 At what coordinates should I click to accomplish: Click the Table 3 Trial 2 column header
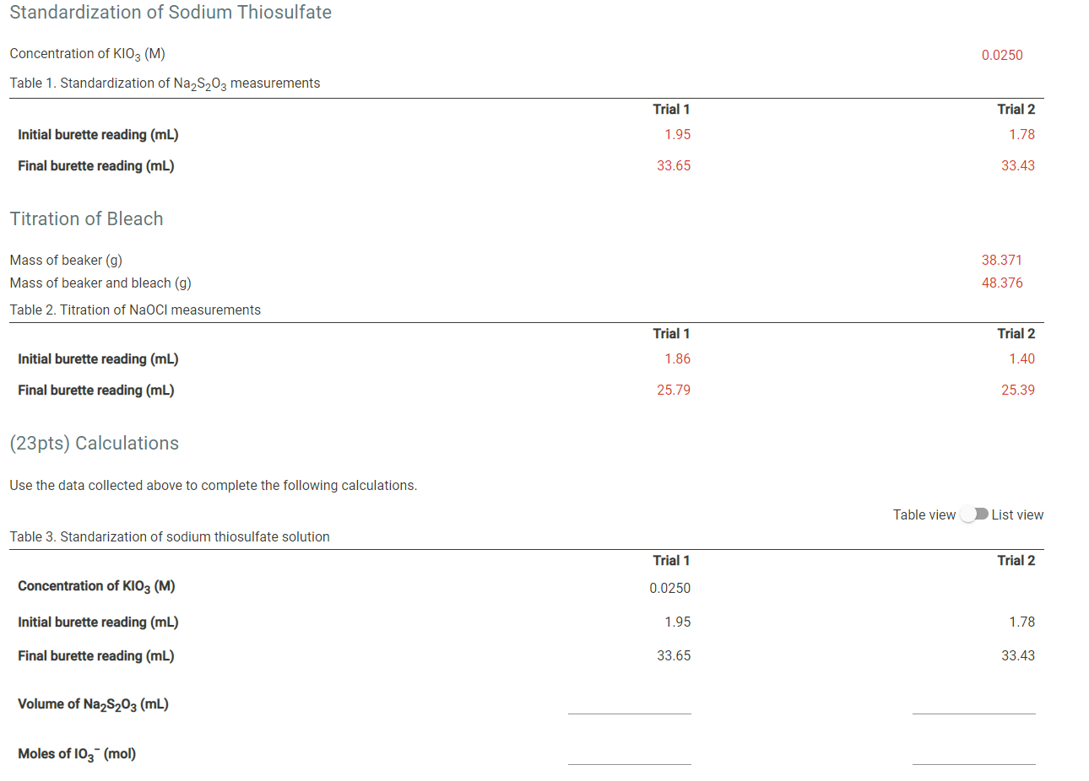coord(1016,560)
